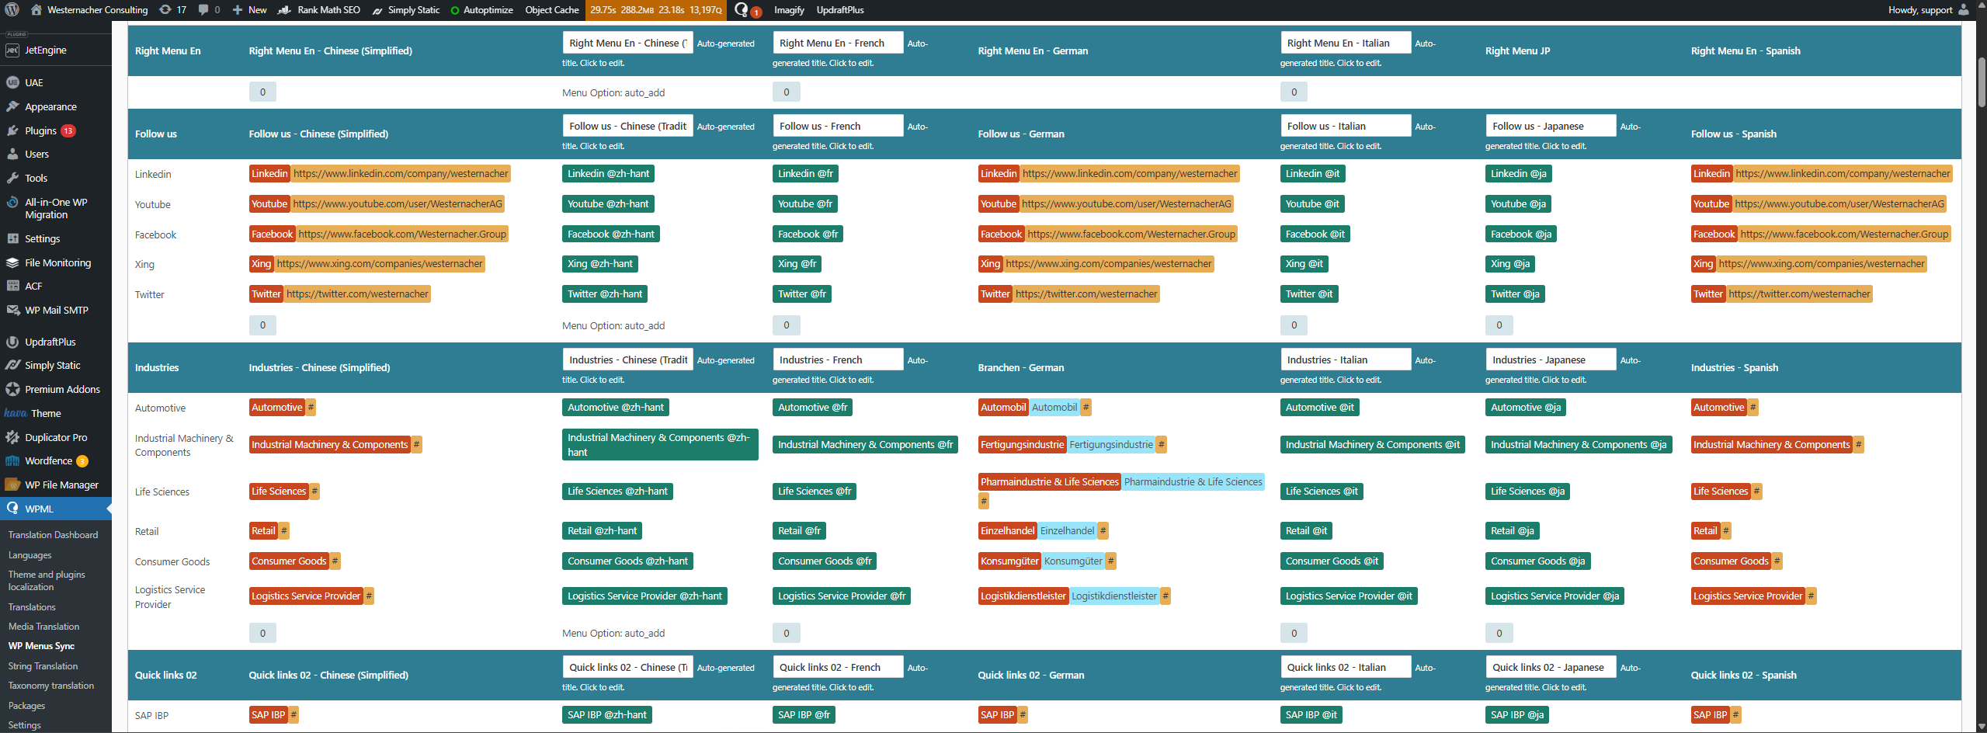Viewport: 1987px width, 733px height.
Task: Click the UAE sidebar icon
Action: click(12, 82)
